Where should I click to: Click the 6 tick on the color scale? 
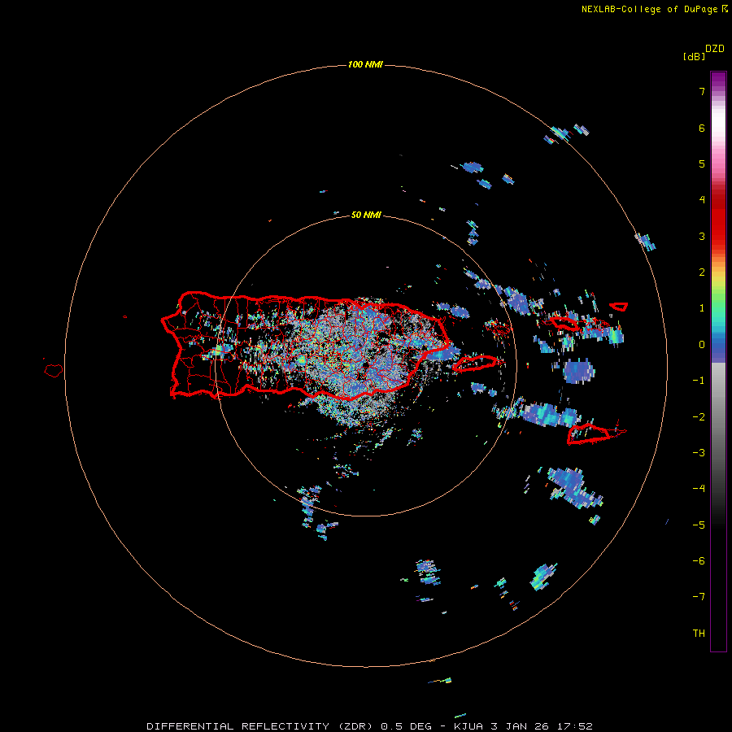click(702, 128)
